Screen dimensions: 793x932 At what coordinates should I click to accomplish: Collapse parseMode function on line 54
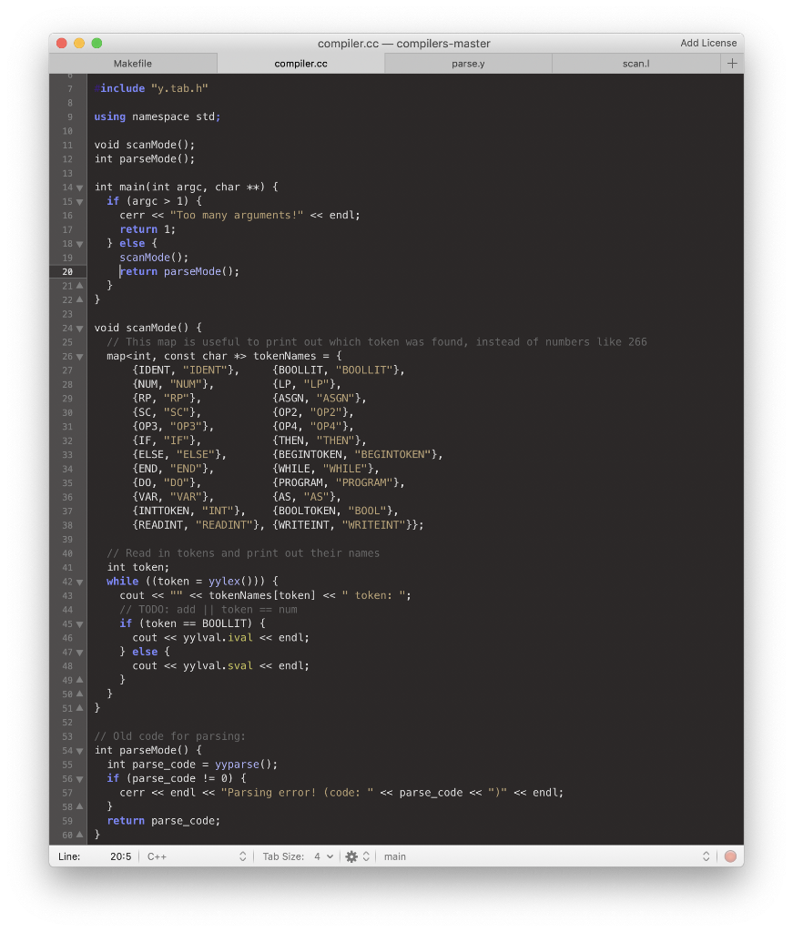tap(79, 751)
